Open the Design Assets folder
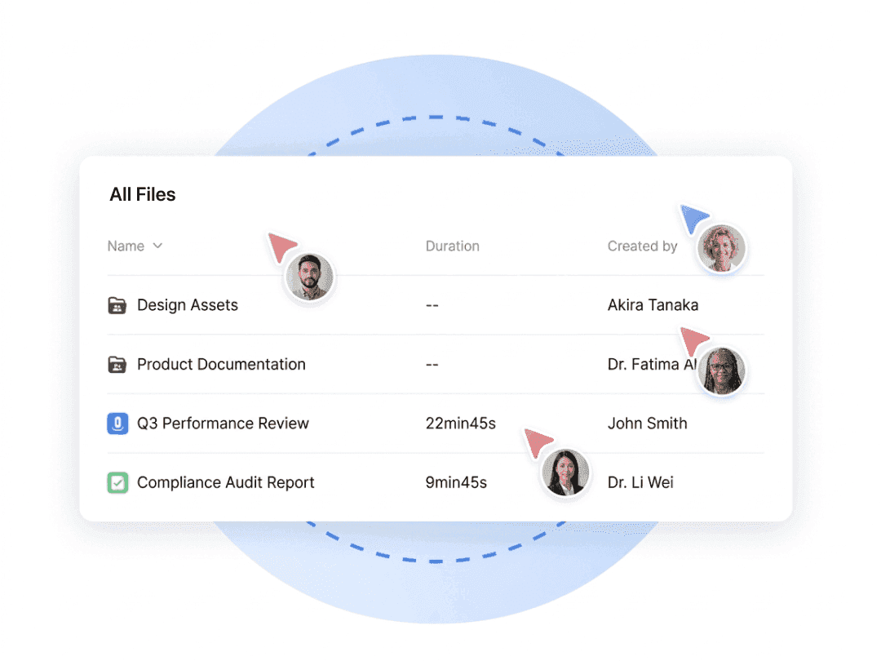Screen dimensions: 881x661 188,305
